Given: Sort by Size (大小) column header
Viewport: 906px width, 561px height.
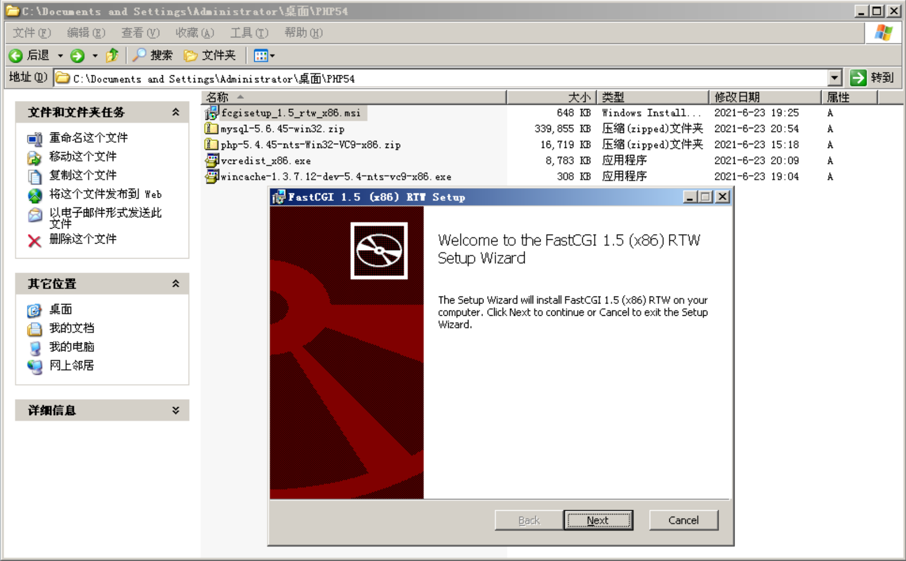Looking at the screenshot, I should click(551, 97).
